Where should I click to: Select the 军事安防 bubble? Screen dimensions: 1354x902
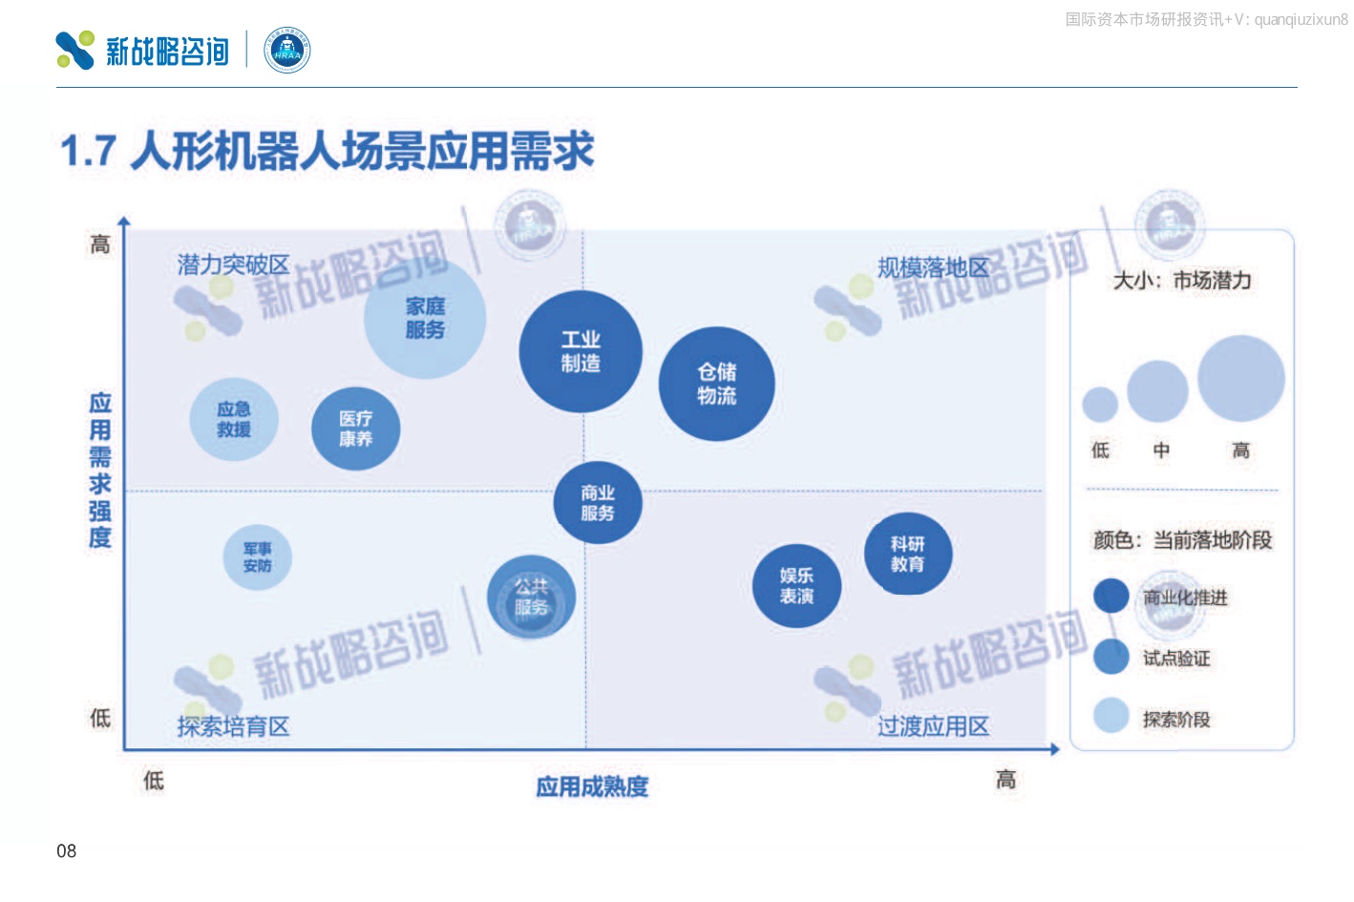click(257, 557)
